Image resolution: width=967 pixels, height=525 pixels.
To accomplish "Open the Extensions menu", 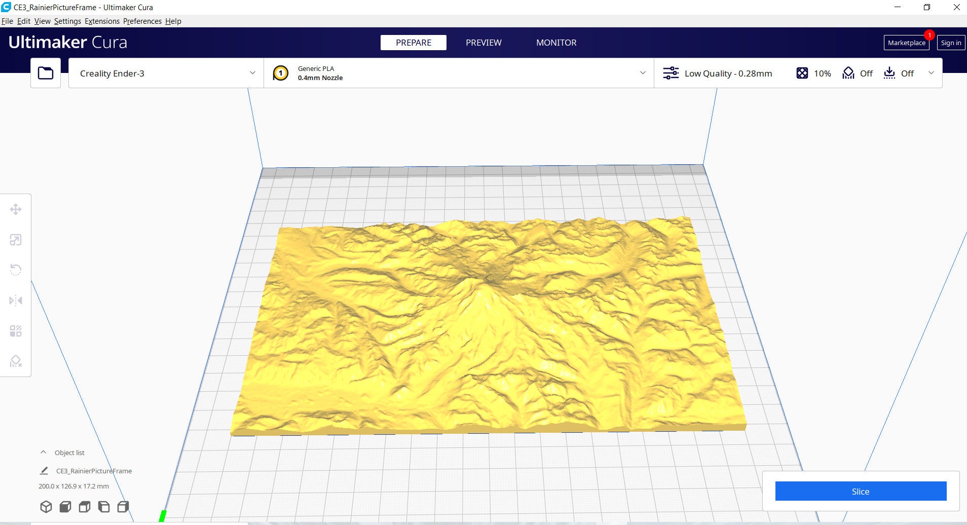I will pyautogui.click(x=102, y=21).
